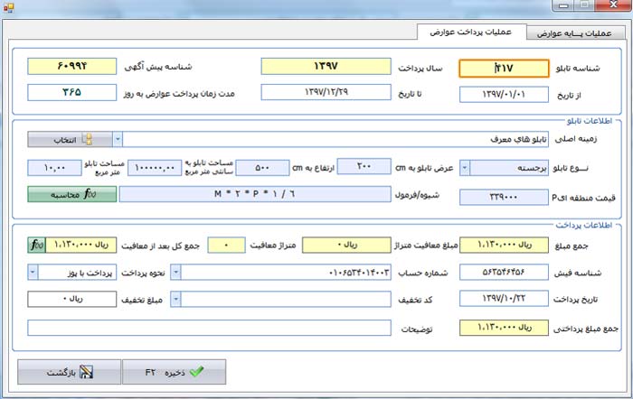The image size is (633, 399).
Task: Click the شناسه تابلو input field
Action: click(497, 69)
